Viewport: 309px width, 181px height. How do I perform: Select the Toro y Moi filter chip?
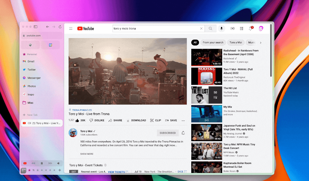pos(236,42)
